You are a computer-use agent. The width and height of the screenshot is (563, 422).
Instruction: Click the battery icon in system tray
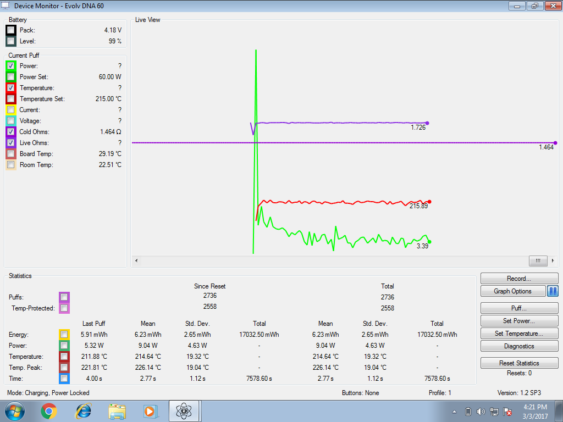468,412
